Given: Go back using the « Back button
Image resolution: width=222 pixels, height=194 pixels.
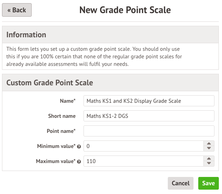Looking at the screenshot, I should [17, 10].
